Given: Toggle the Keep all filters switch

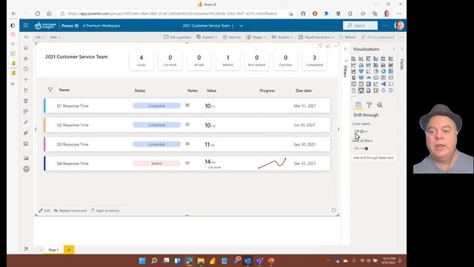Looking at the screenshot, I should (364, 148).
